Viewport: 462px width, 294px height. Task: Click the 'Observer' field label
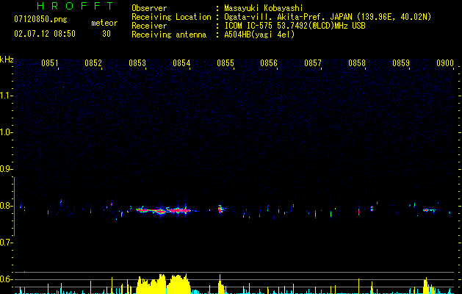149,8
